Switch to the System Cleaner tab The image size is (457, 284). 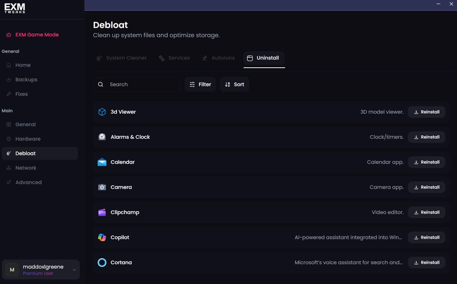121,58
